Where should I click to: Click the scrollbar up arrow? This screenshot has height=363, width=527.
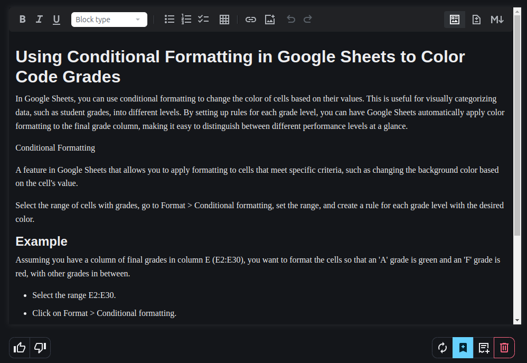coord(517,12)
